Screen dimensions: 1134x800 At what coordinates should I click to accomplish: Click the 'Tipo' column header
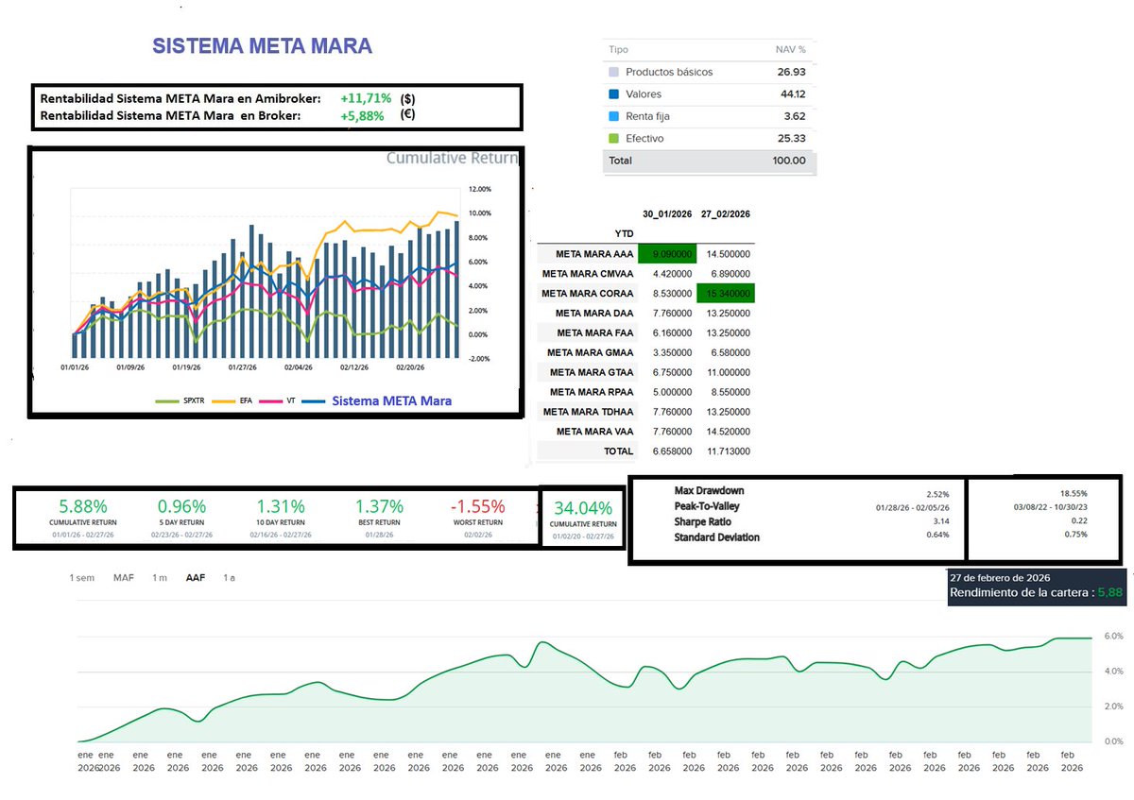[x=618, y=49]
